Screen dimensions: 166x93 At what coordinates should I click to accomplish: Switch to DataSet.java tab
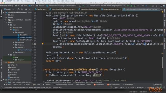(41, 9)
